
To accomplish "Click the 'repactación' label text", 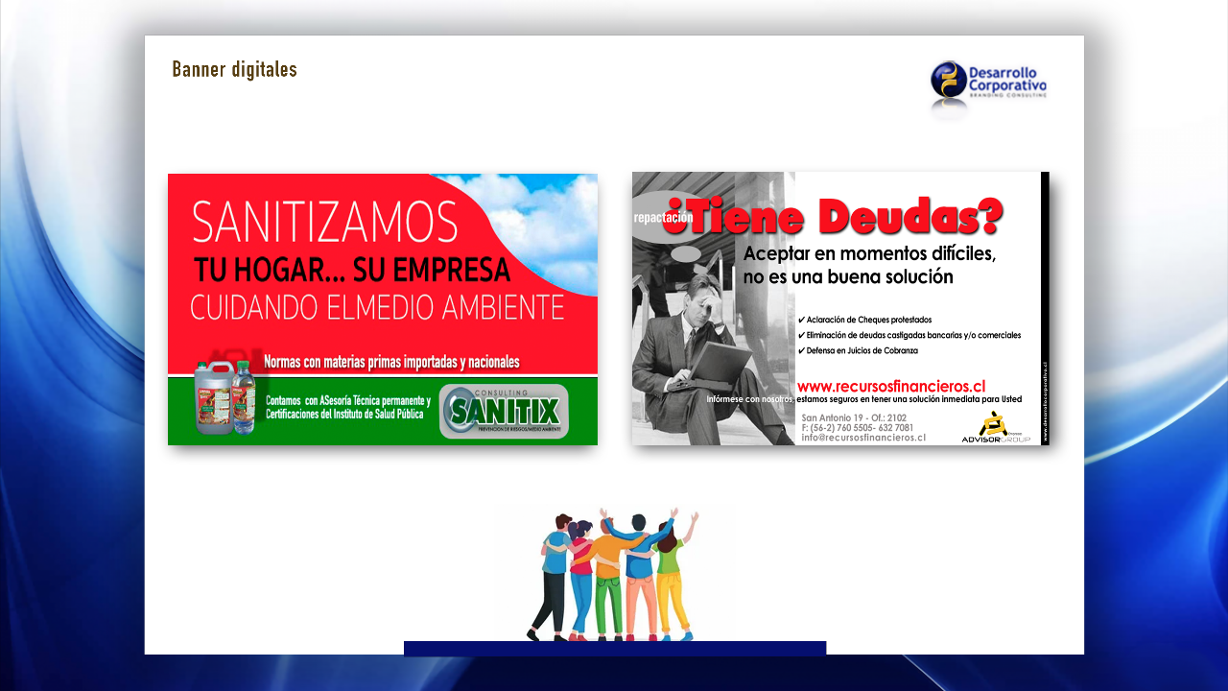I will coord(663,218).
